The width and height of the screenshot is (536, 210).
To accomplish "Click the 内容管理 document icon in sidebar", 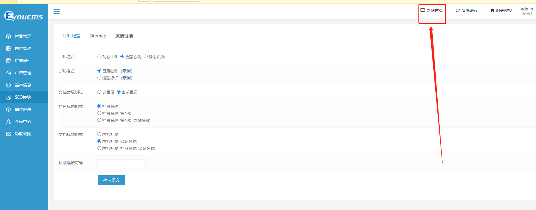I will [x=8, y=48].
